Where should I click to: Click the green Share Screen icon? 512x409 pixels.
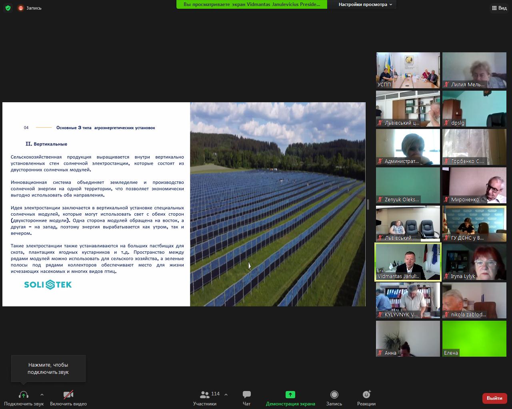pos(290,395)
